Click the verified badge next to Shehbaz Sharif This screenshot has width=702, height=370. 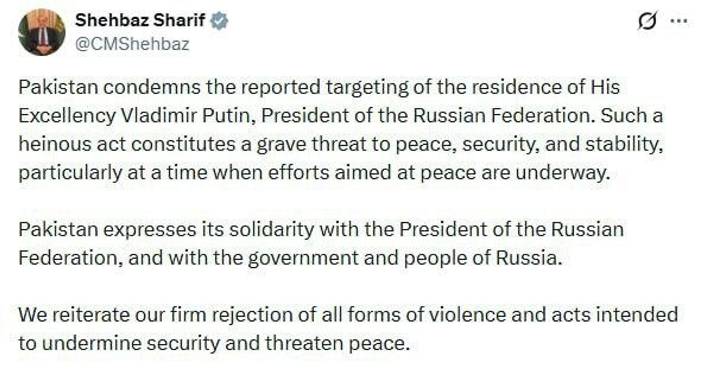[x=219, y=21]
